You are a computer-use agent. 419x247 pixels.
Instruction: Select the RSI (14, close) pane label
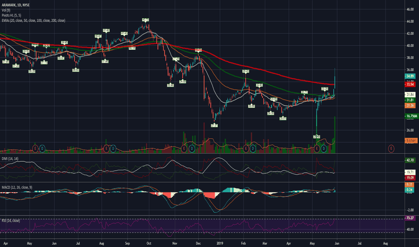click(11, 221)
